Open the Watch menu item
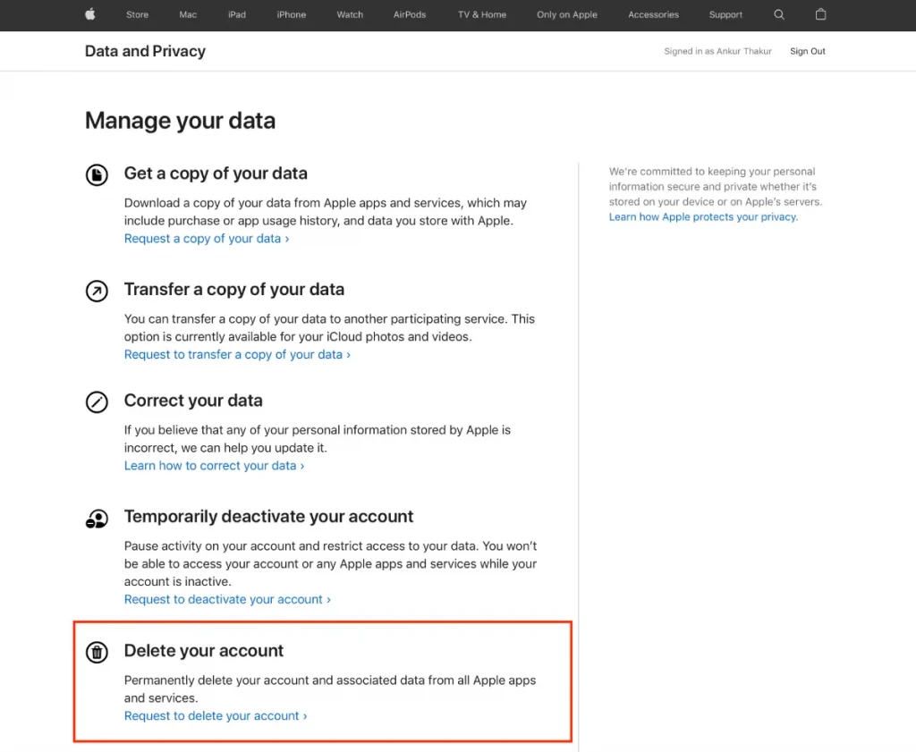This screenshot has height=752, width=916. [350, 15]
